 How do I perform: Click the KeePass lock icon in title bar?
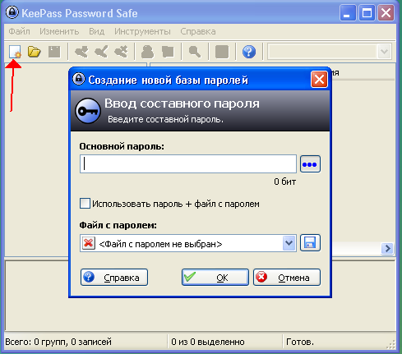pos(12,12)
